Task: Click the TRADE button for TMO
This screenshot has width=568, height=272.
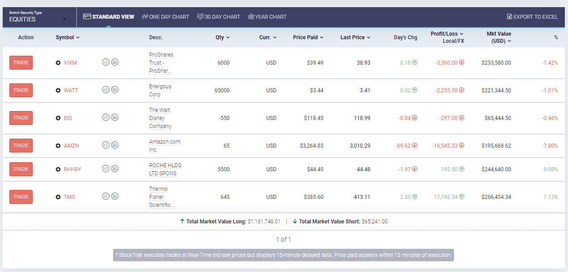Action: click(21, 197)
